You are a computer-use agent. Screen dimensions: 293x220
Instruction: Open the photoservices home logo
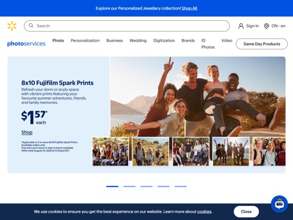tap(26, 43)
